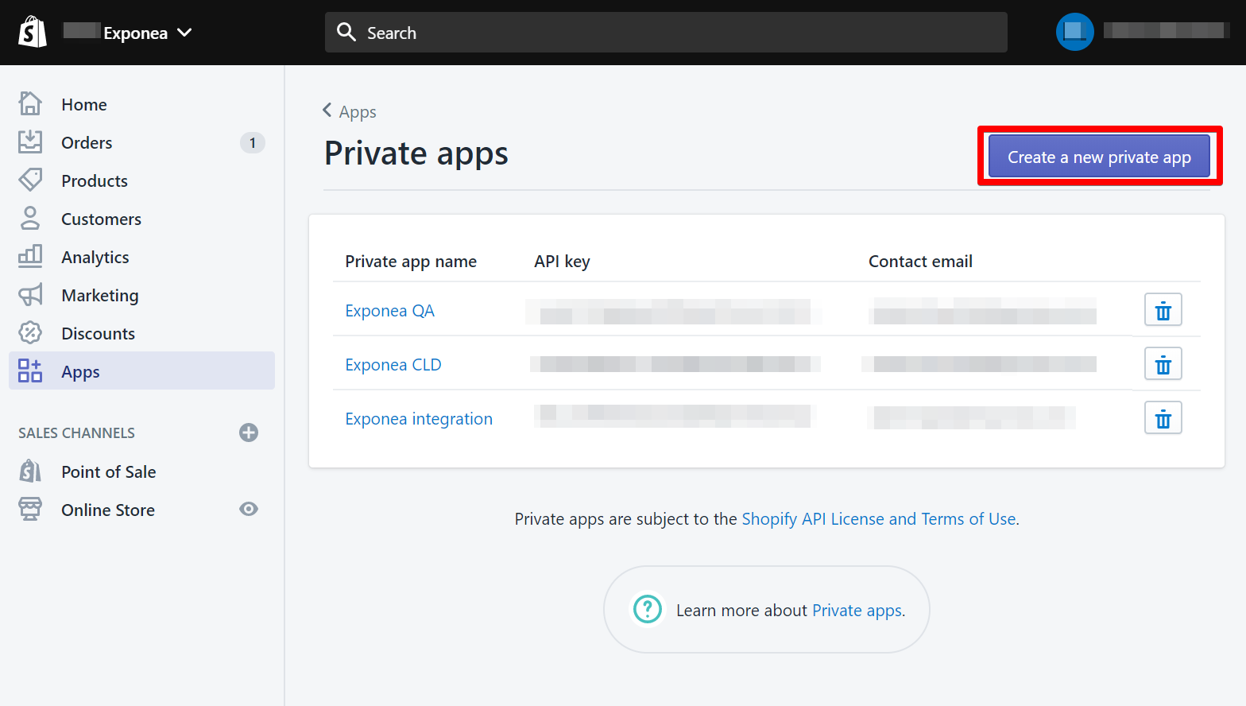Open Exponea CLD private app
This screenshot has width=1246, height=706.
tap(393, 365)
